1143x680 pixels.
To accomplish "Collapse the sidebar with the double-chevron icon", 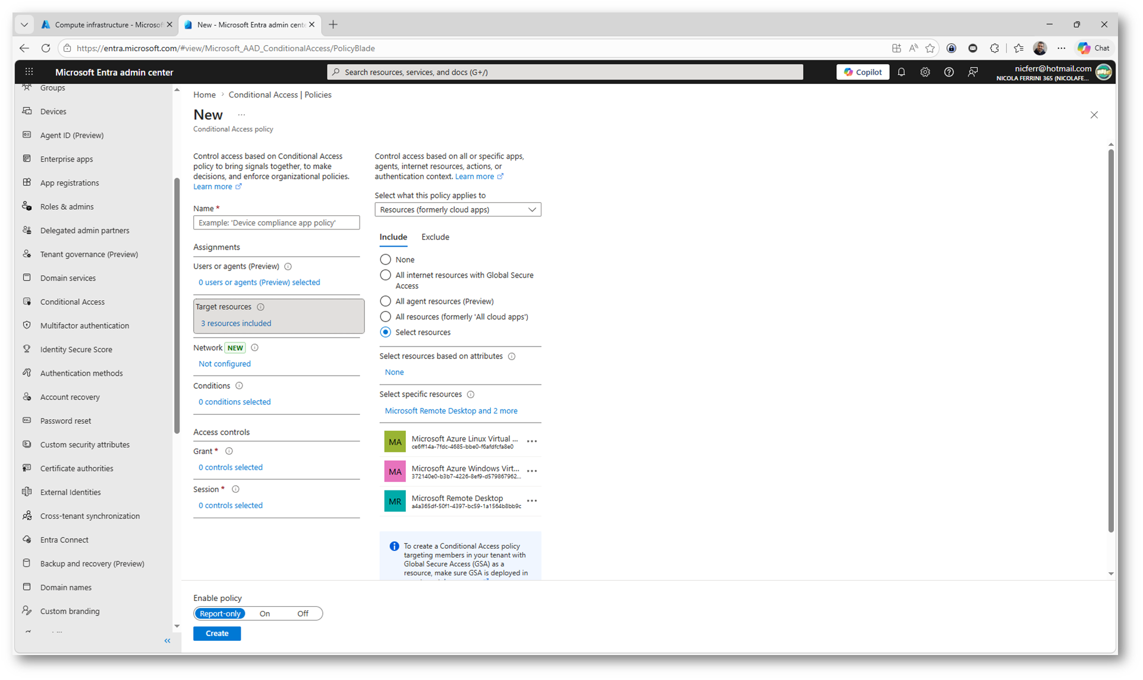I will tap(167, 641).
